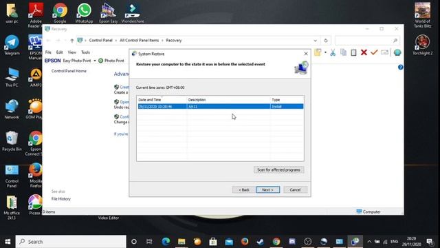The image size is (440, 248).
Task: Expand the address bar history dropdown
Action: point(315,41)
